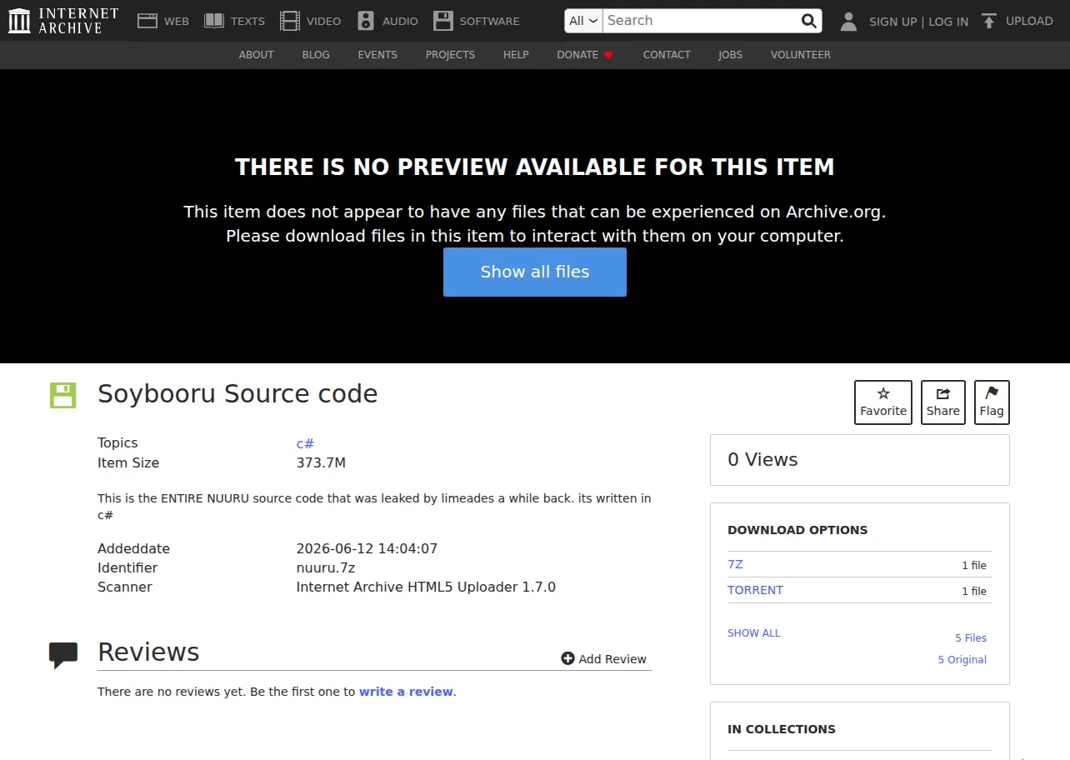This screenshot has height=760, width=1070.
Task: Open the '5 Files' link
Action: 971,638
